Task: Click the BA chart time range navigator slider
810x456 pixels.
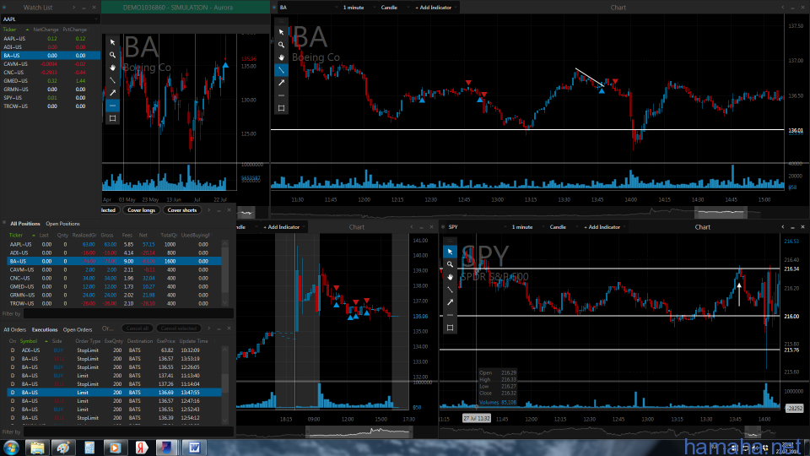Action: click(721, 212)
